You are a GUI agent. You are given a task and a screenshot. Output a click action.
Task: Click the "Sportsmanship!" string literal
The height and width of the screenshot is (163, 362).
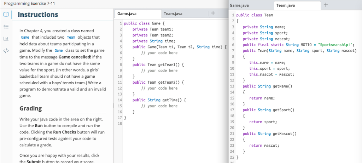coord(335,45)
